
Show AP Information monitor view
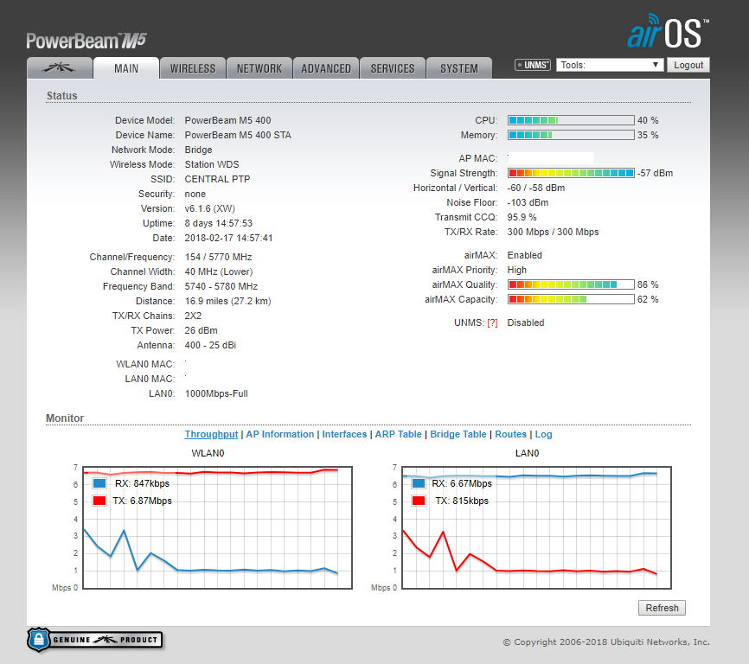pyautogui.click(x=279, y=434)
